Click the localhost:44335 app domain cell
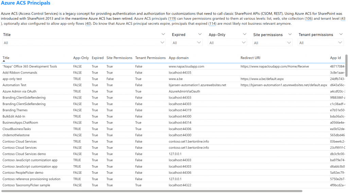 click(180, 72)
